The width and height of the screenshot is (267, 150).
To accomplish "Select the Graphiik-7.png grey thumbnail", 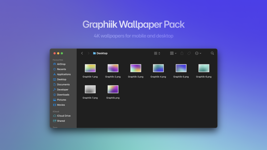I will (90, 89).
